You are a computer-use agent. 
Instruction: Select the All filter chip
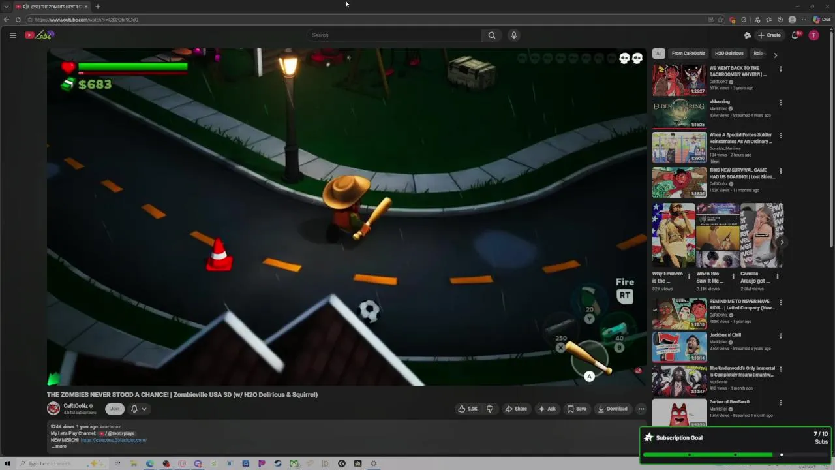pos(659,54)
